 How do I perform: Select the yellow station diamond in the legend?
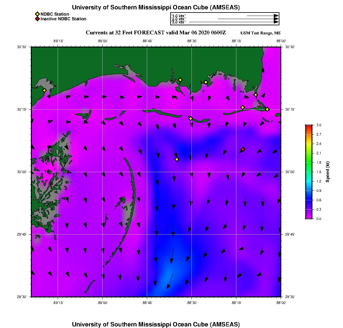pos(37,14)
